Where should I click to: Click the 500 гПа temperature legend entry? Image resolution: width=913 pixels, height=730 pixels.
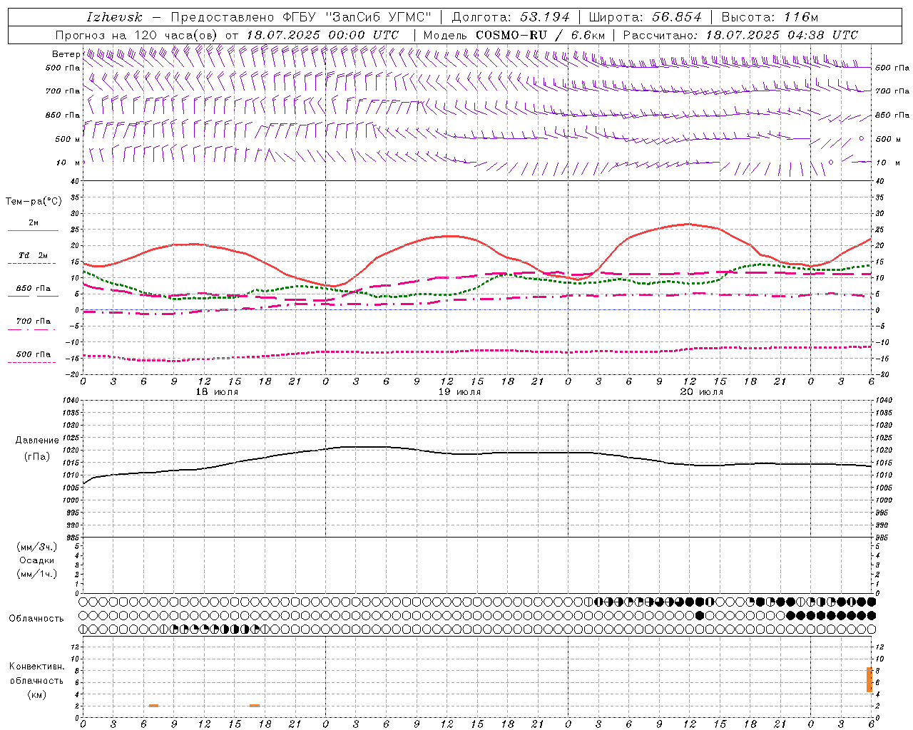[34, 354]
